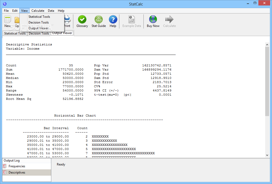This screenshot has height=184, width=272.
Task: Click the Sam Std value 12918.9510
Action: [x=161, y=78]
